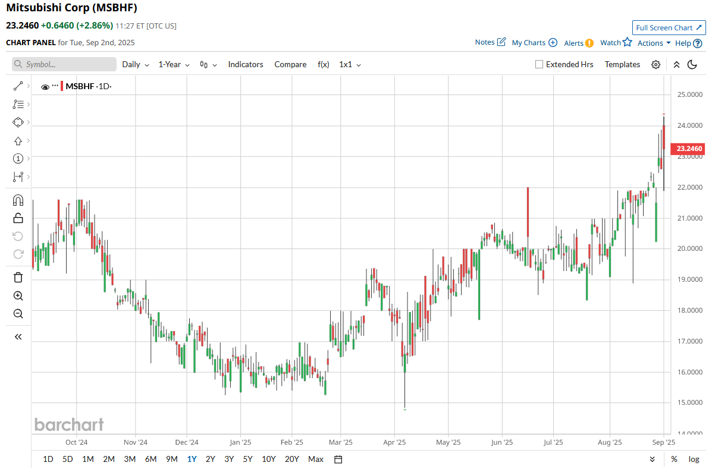This screenshot has height=475, width=715.
Task: Toggle percent scale button
Action: (x=674, y=459)
